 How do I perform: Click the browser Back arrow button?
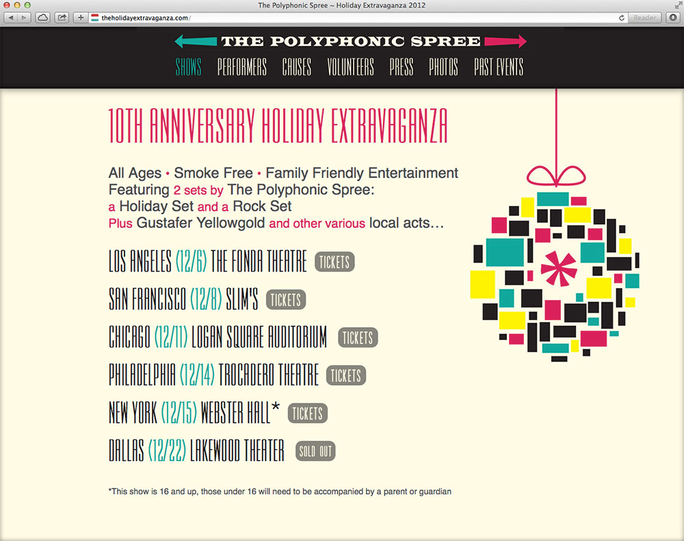11,18
